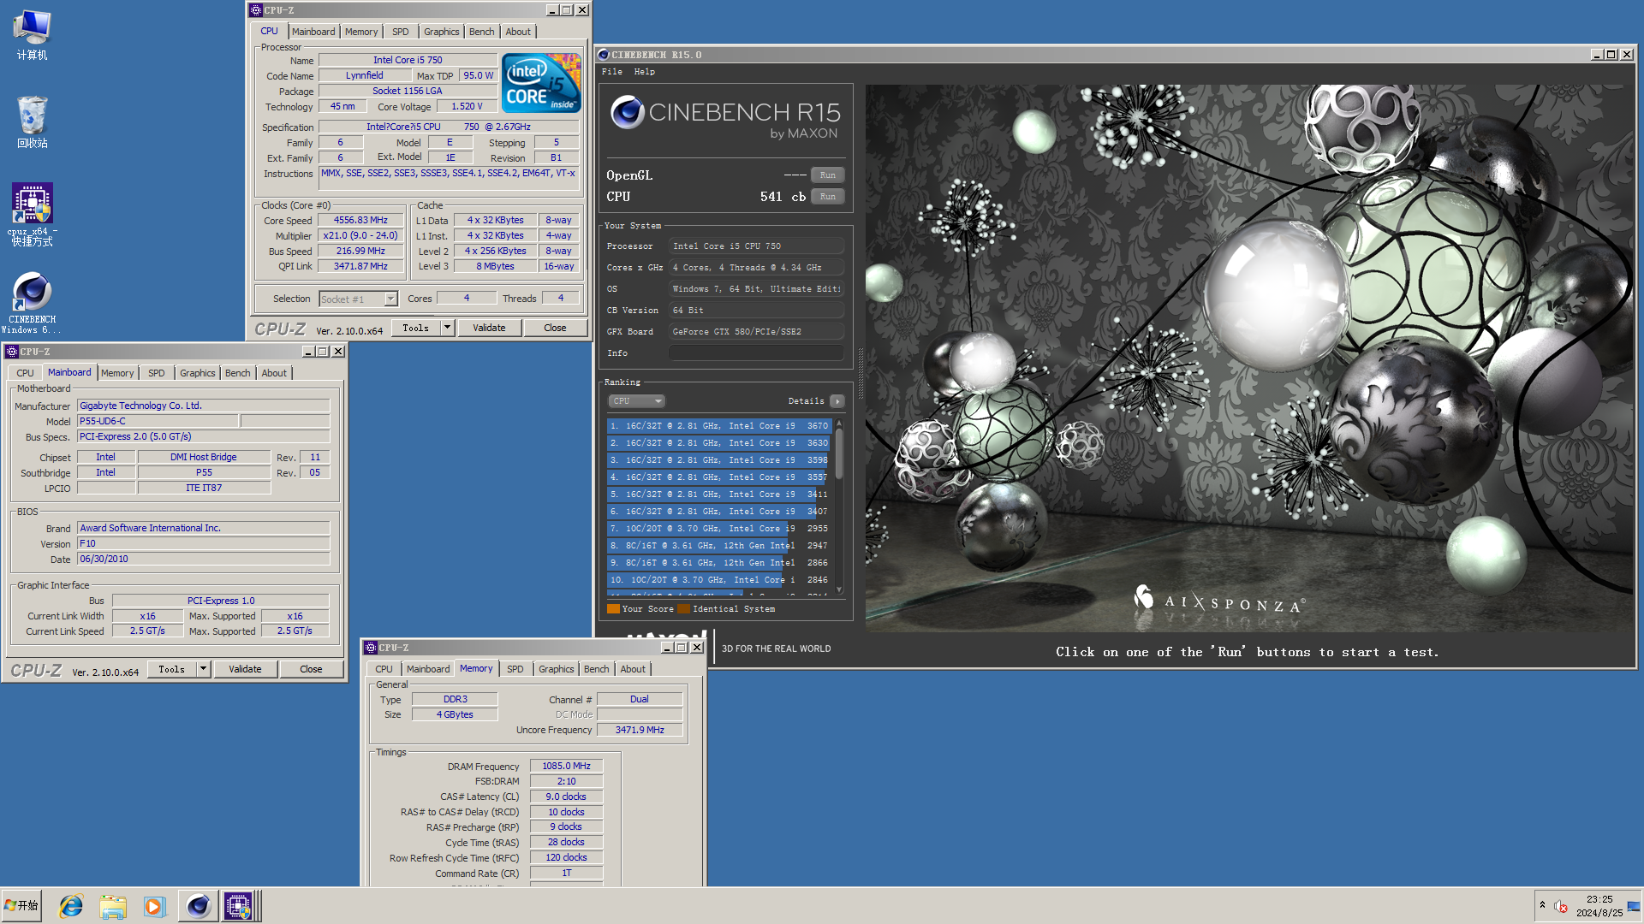Open Internet Explorer from the taskbar
The height and width of the screenshot is (924, 1644).
pos(71,906)
